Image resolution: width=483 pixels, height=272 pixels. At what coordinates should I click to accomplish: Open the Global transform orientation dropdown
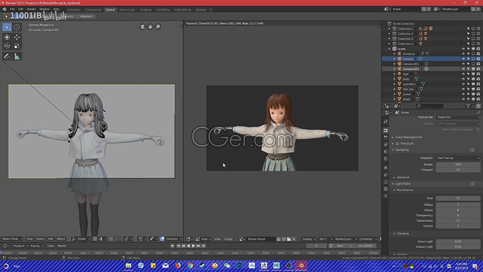(x=81, y=239)
